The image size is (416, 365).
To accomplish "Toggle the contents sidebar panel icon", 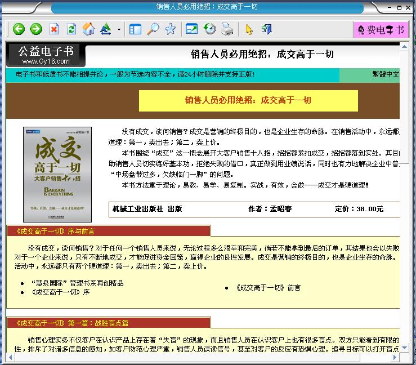I will (135, 29).
